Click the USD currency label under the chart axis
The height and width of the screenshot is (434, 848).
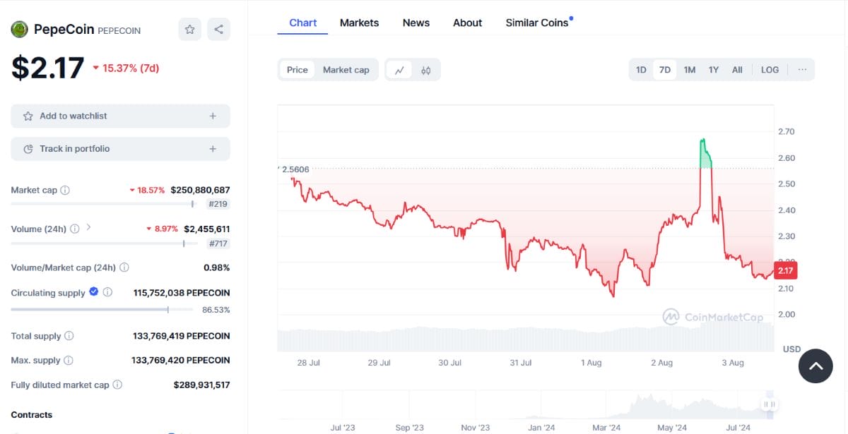coord(791,349)
